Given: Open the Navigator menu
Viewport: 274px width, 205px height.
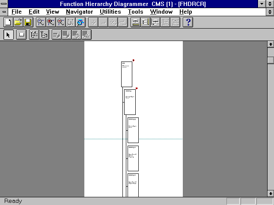Looking at the screenshot, I should point(79,12).
